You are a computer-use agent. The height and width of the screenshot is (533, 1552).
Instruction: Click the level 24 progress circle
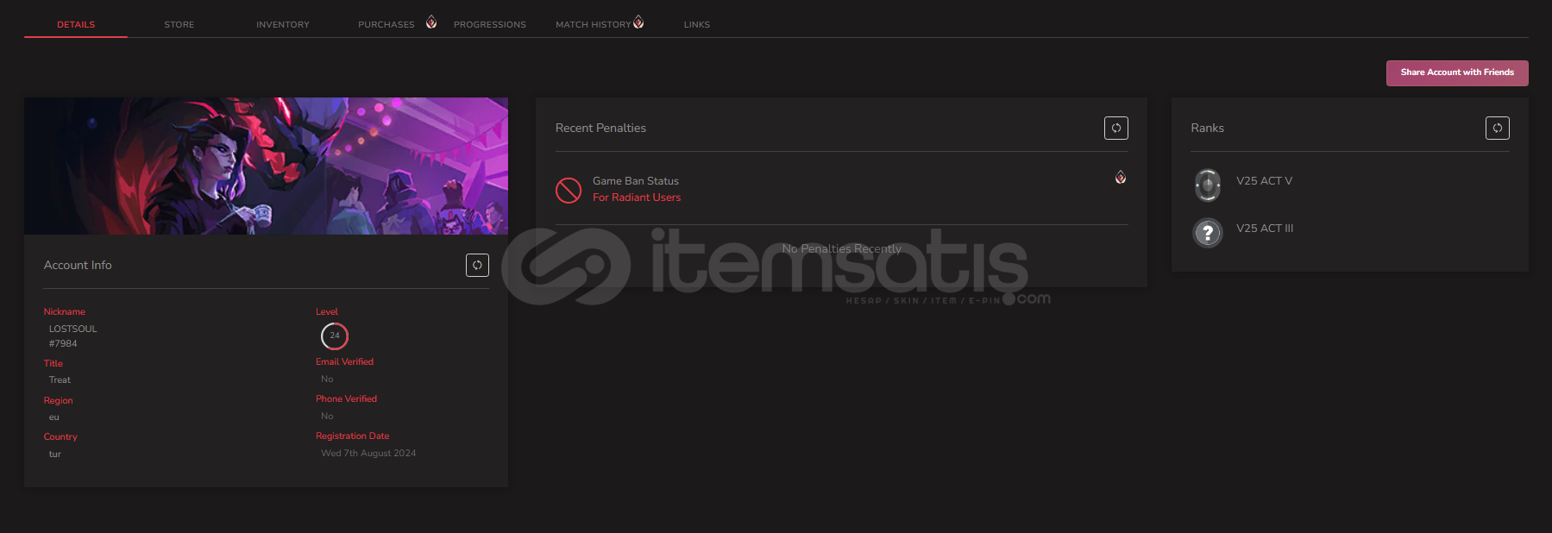[335, 335]
